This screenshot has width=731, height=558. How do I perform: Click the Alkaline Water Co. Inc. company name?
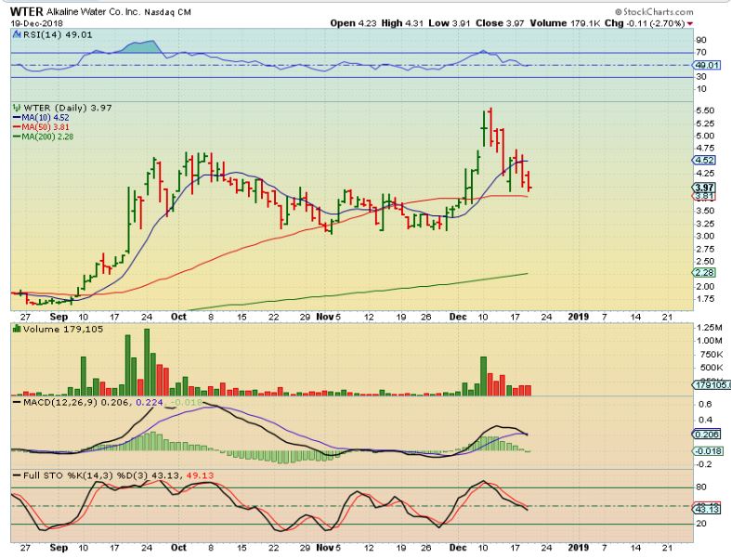93,12
